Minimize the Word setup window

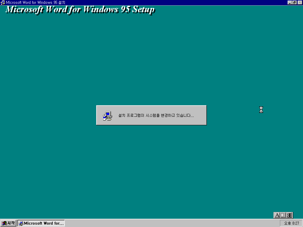click(x=290, y=2)
